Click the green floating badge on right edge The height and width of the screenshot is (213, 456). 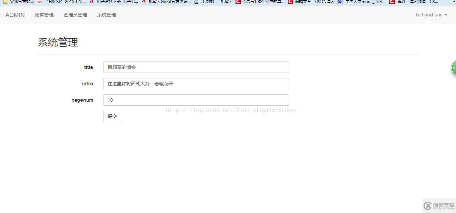tap(453, 68)
